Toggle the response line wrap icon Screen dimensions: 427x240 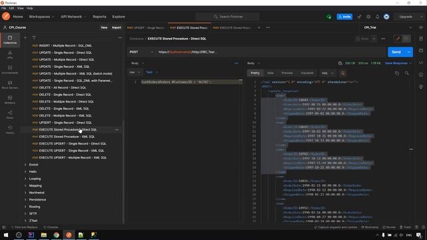tap(343, 73)
